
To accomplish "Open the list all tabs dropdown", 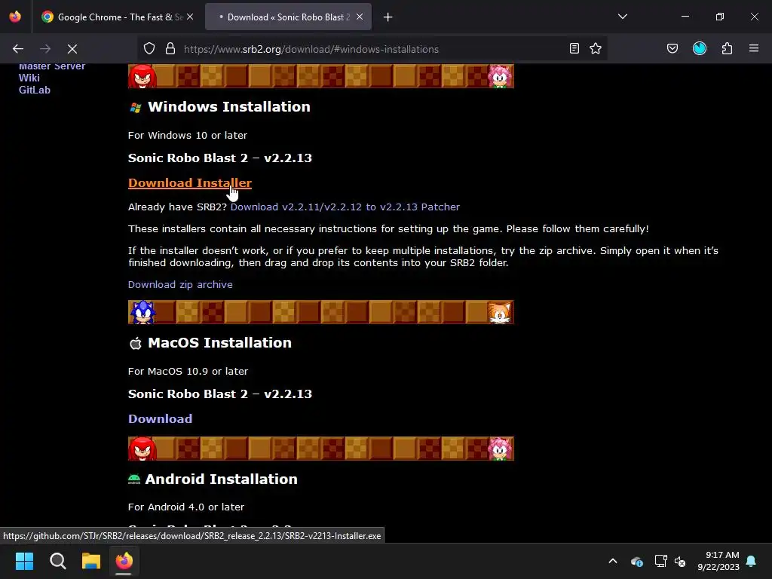I will pyautogui.click(x=622, y=17).
